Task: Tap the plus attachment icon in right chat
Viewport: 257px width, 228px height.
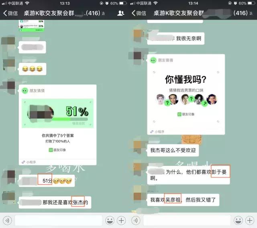Action: 250,220
